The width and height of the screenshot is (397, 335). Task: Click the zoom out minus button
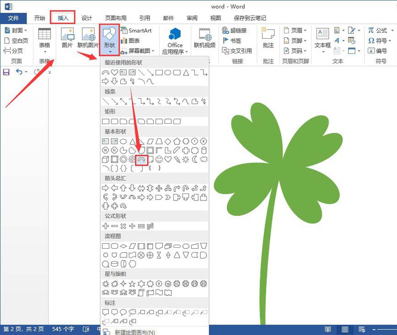tap(374, 330)
